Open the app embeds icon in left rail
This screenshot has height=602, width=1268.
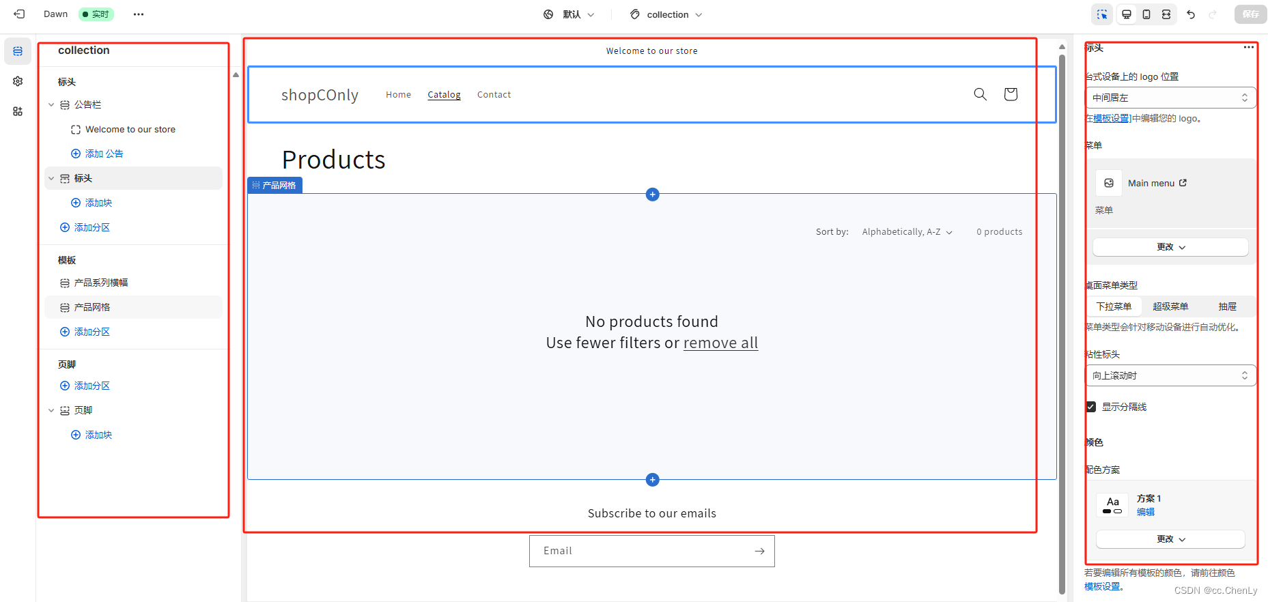pyautogui.click(x=18, y=111)
